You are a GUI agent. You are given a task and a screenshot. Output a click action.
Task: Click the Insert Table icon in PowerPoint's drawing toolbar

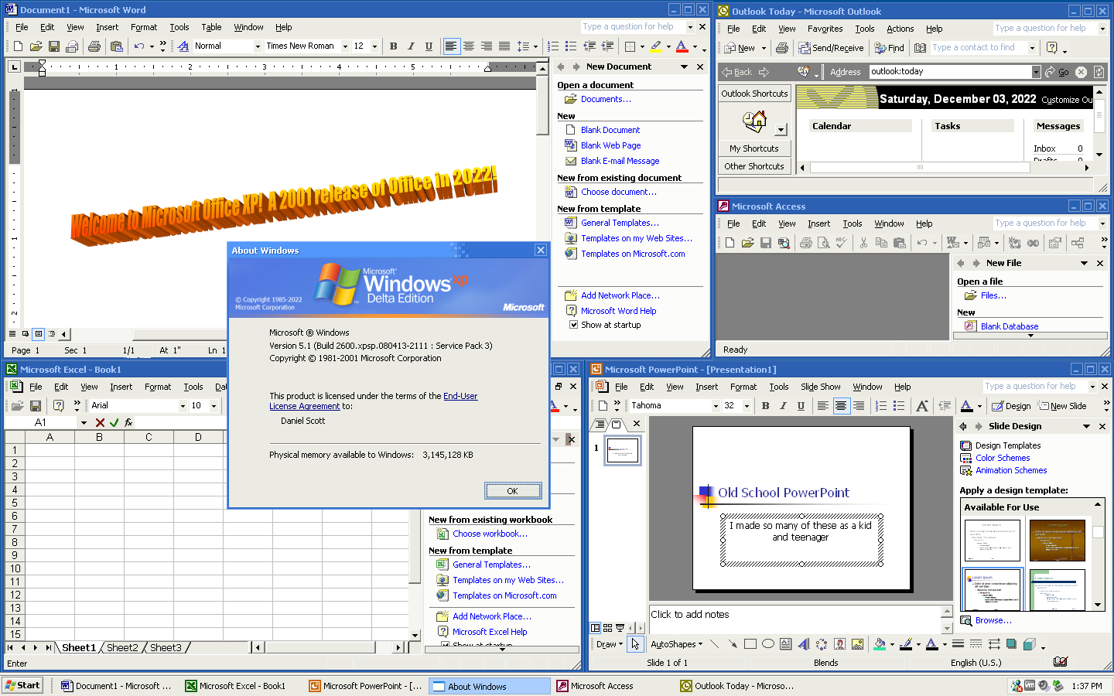point(786,643)
